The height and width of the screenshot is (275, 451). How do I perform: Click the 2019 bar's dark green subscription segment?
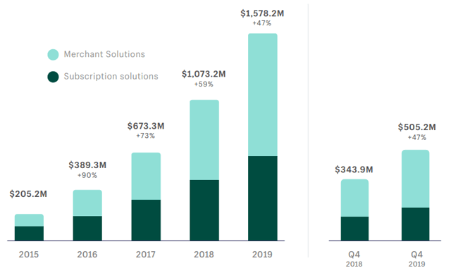click(263, 198)
